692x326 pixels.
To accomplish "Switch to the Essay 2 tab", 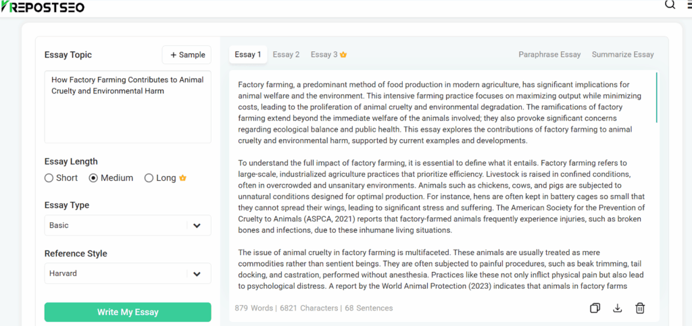I will pyautogui.click(x=286, y=55).
